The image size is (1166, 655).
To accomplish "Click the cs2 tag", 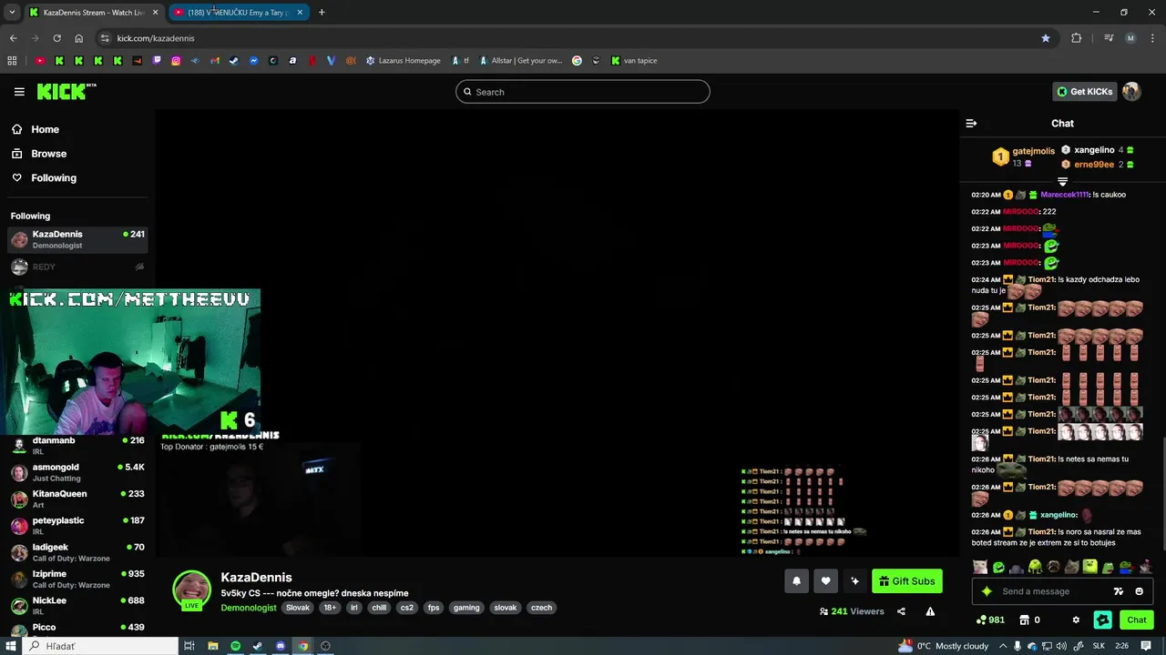I will click(407, 608).
